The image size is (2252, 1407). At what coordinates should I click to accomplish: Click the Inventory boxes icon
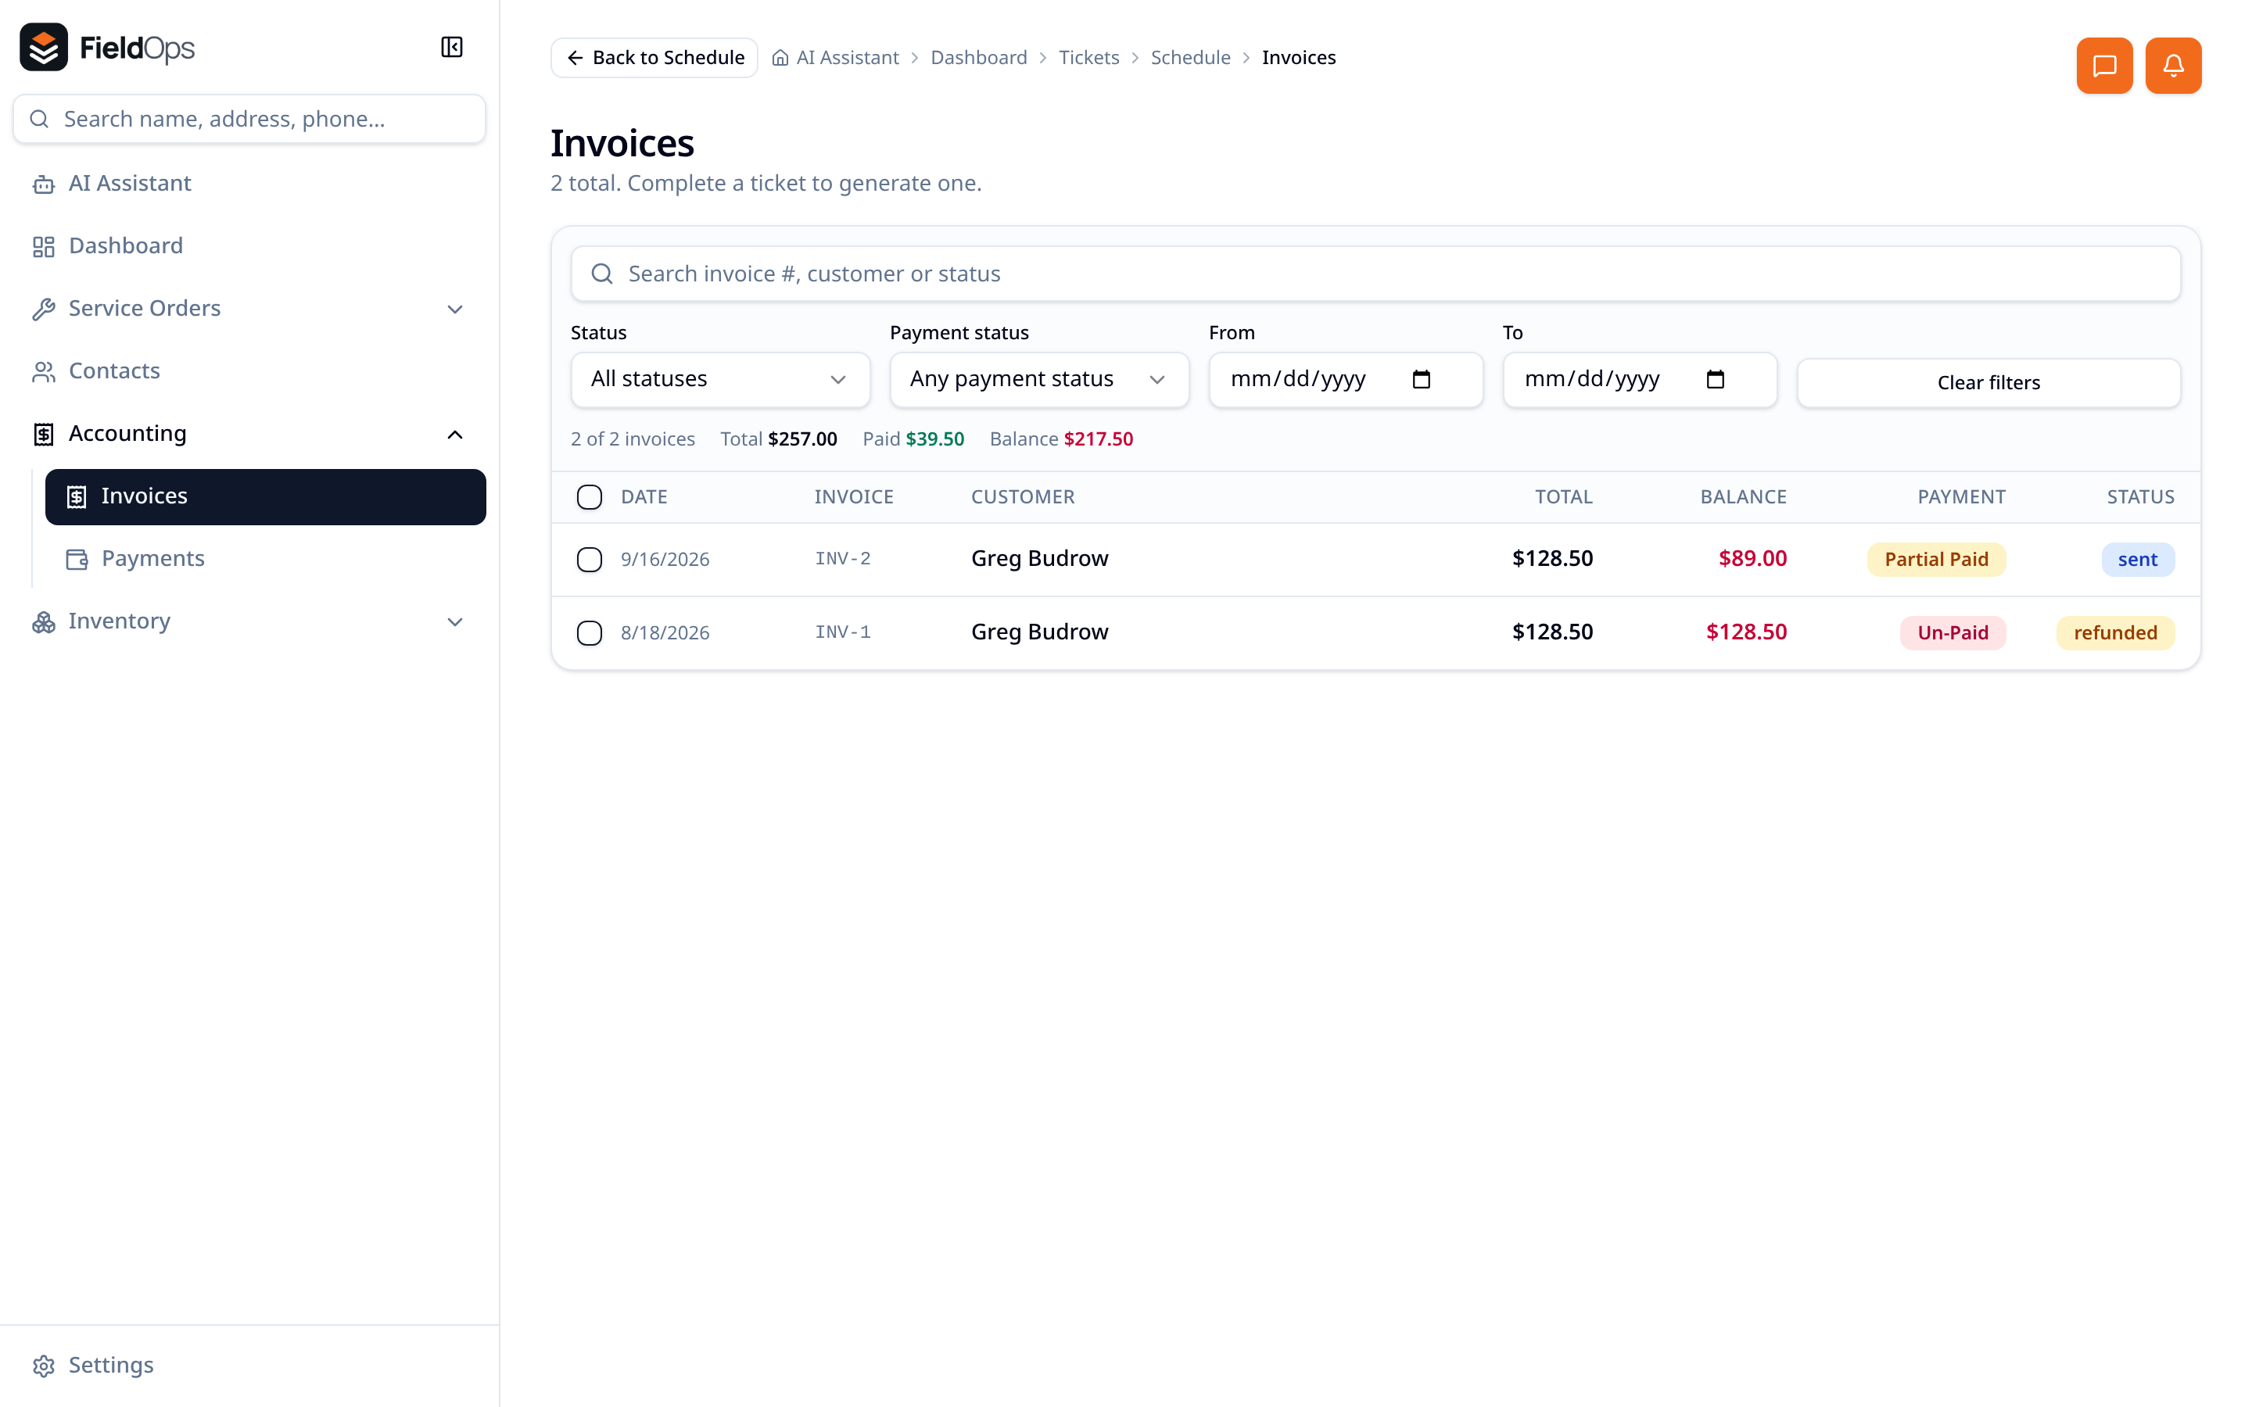click(44, 621)
